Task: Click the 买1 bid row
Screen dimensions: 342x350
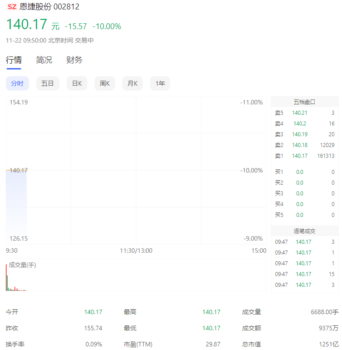Action: pyautogui.click(x=304, y=172)
